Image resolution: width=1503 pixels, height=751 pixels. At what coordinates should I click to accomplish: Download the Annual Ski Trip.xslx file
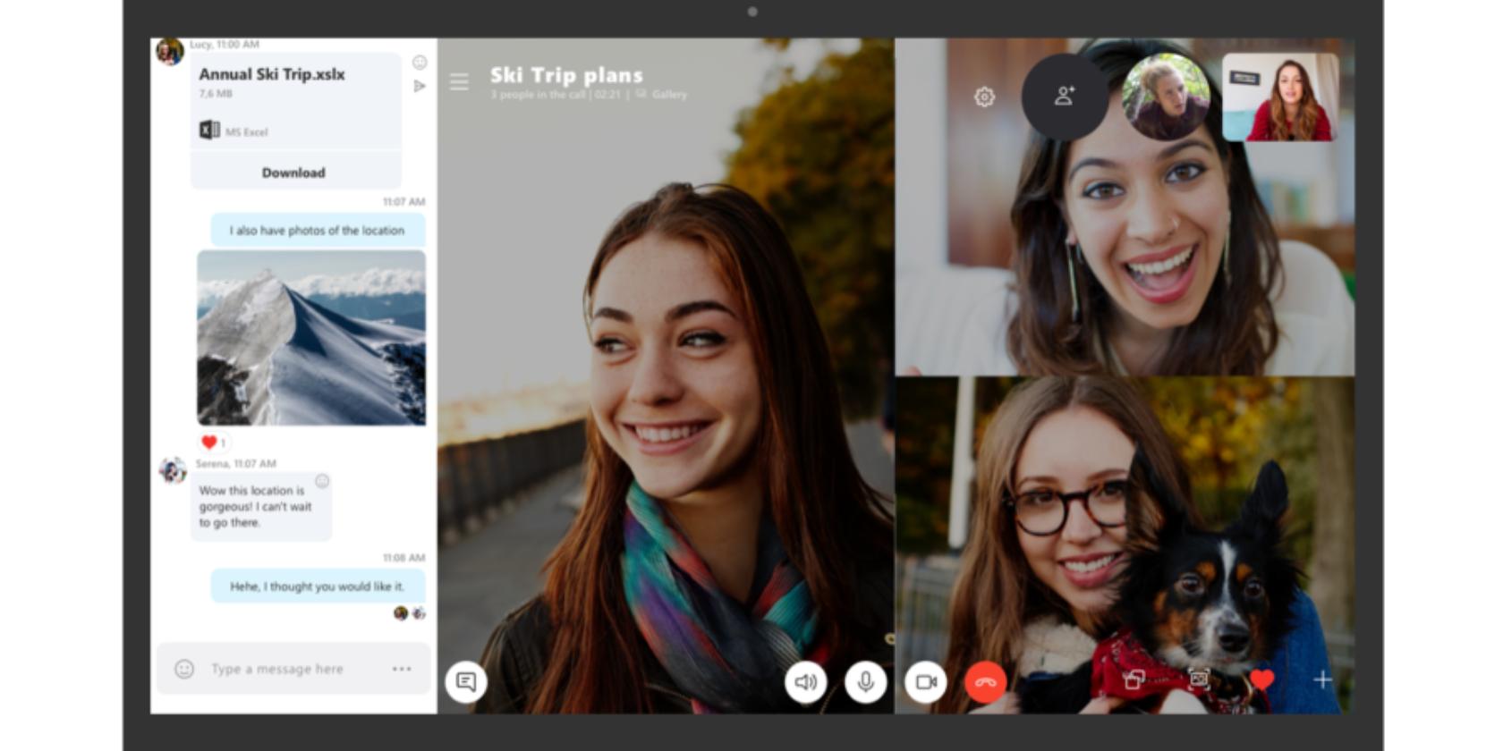pos(294,173)
